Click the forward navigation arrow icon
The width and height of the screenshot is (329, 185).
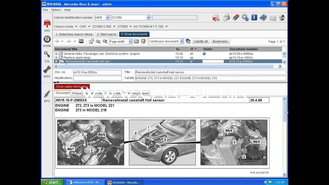[x=69, y=41]
